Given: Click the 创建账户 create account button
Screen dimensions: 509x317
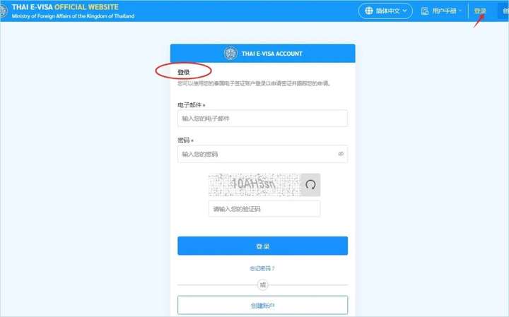Looking at the screenshot, I should tap(262, 305).
